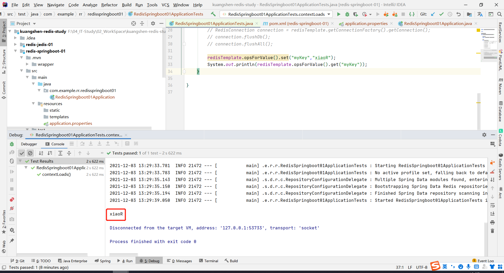Toggle Show Passed tests checkmark button
The image size is (504, 273).
coord(22,153)
